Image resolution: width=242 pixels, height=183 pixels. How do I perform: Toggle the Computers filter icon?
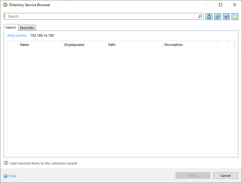pyautogui.click(x=226, y=17)
